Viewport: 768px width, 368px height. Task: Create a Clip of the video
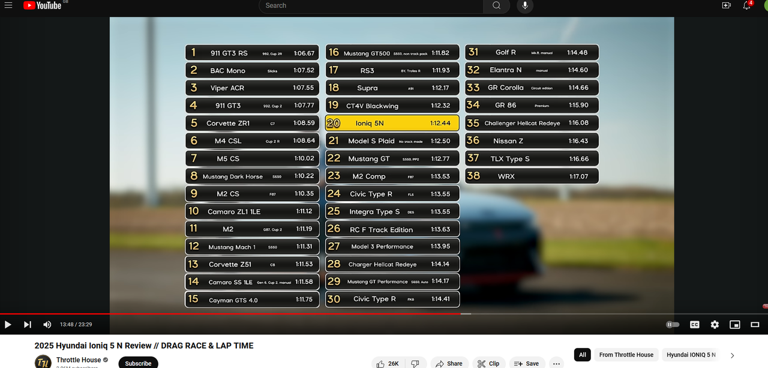pyautogui.click(x=488, y=363)
